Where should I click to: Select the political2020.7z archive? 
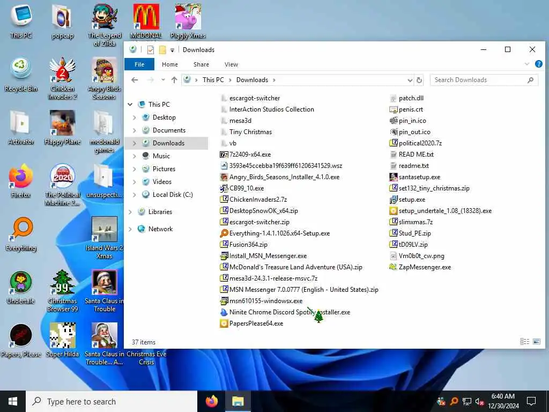coord(416,143)
